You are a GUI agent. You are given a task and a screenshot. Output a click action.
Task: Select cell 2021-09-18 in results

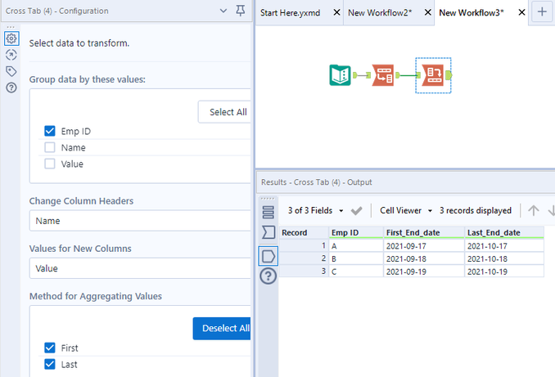[424, 259]
